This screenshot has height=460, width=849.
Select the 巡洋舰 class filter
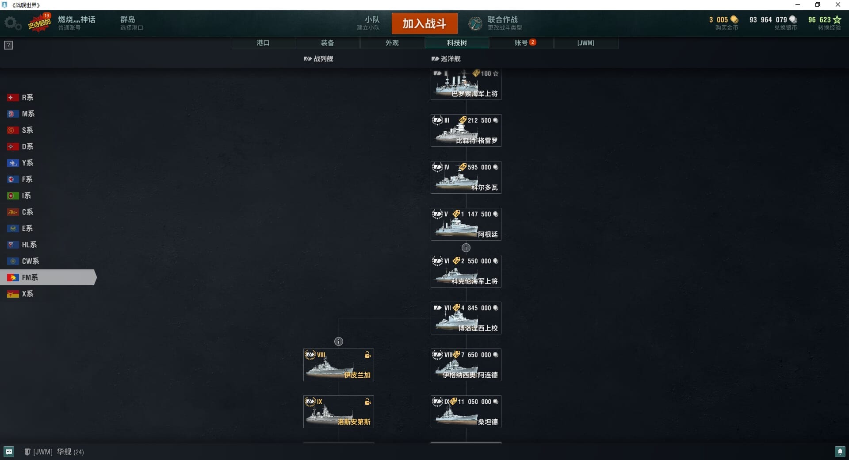(446, 59)
